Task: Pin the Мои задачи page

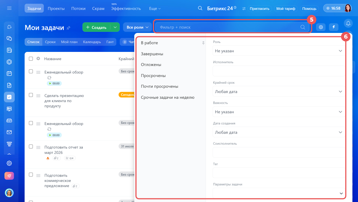Action: (x=69, y=28)
